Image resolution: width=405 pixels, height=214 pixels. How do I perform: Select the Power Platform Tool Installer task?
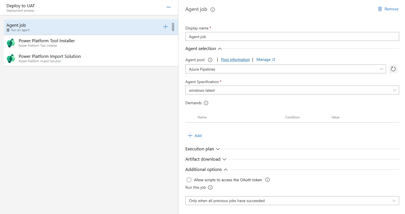point(47,43)
